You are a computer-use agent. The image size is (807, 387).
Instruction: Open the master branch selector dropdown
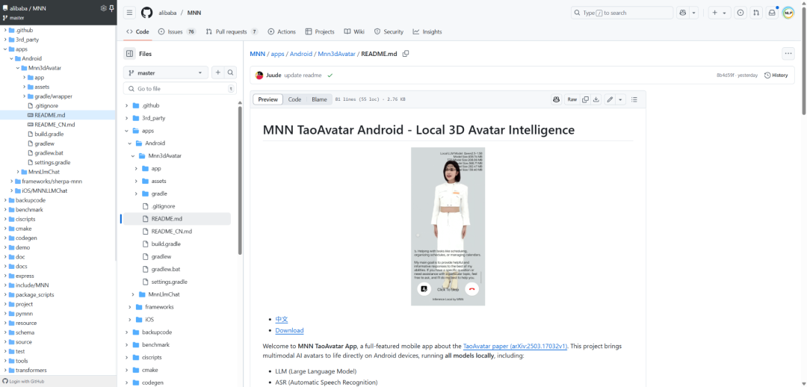(x=166, y=73)
